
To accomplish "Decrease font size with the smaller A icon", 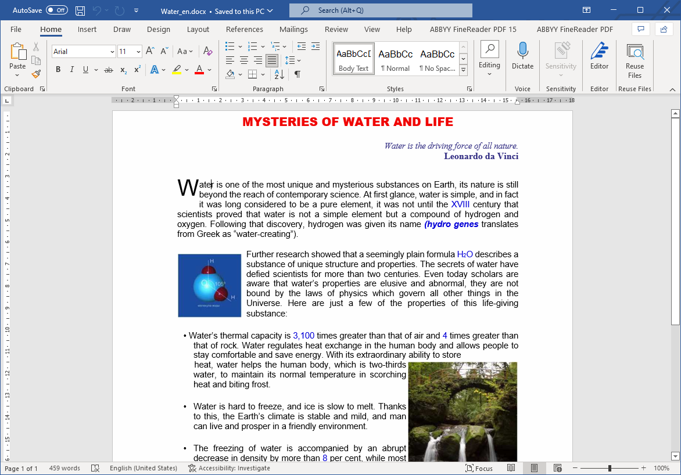I will [164, 51].
